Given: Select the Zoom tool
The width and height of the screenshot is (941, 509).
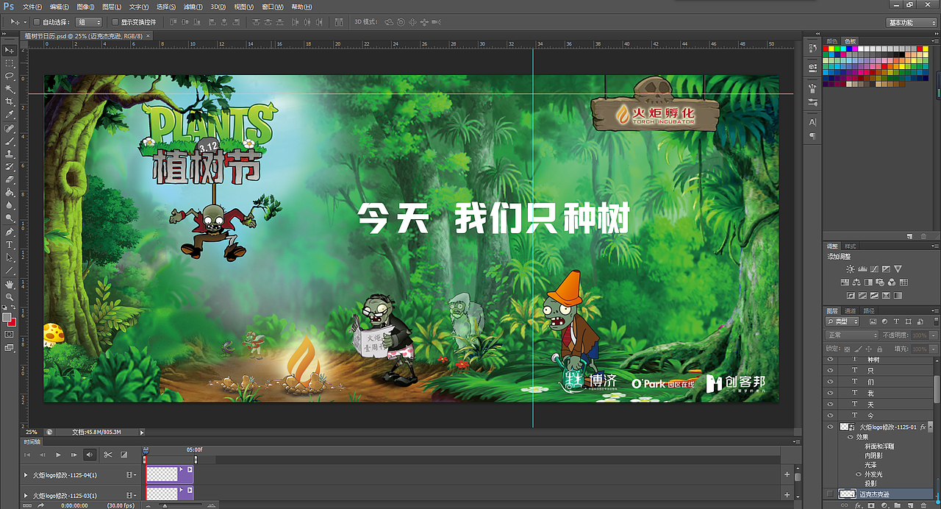Looking at the screenshot, I should point(10,296).
